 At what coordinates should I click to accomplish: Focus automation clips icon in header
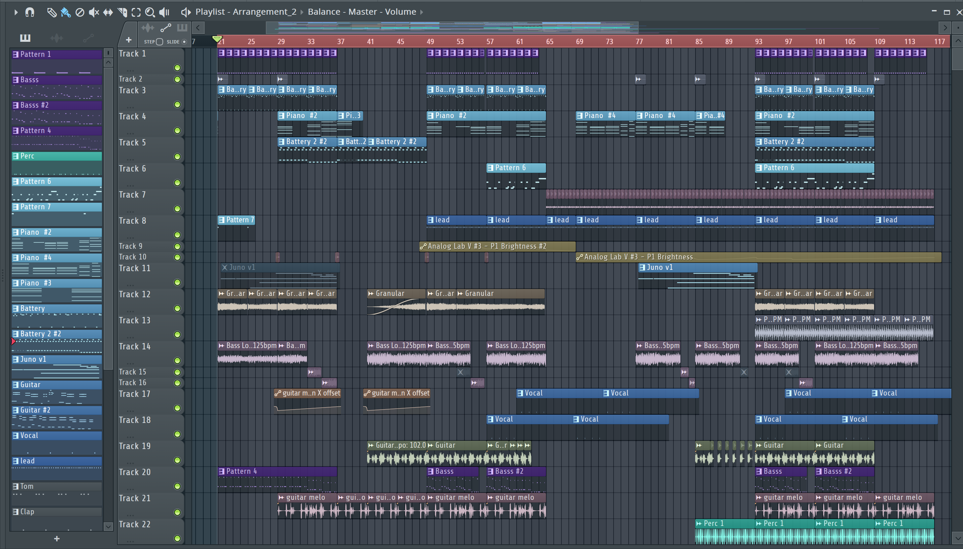point(166,27)
